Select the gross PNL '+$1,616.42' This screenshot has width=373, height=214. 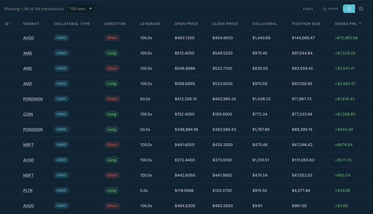tap(344, 99)
